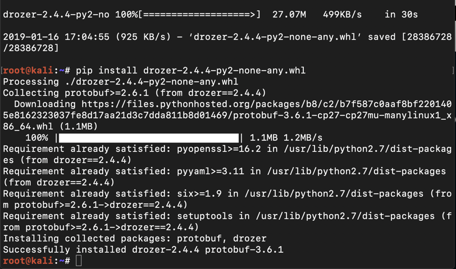
Task: Click the first root@kali prompt
Action: 34,71
